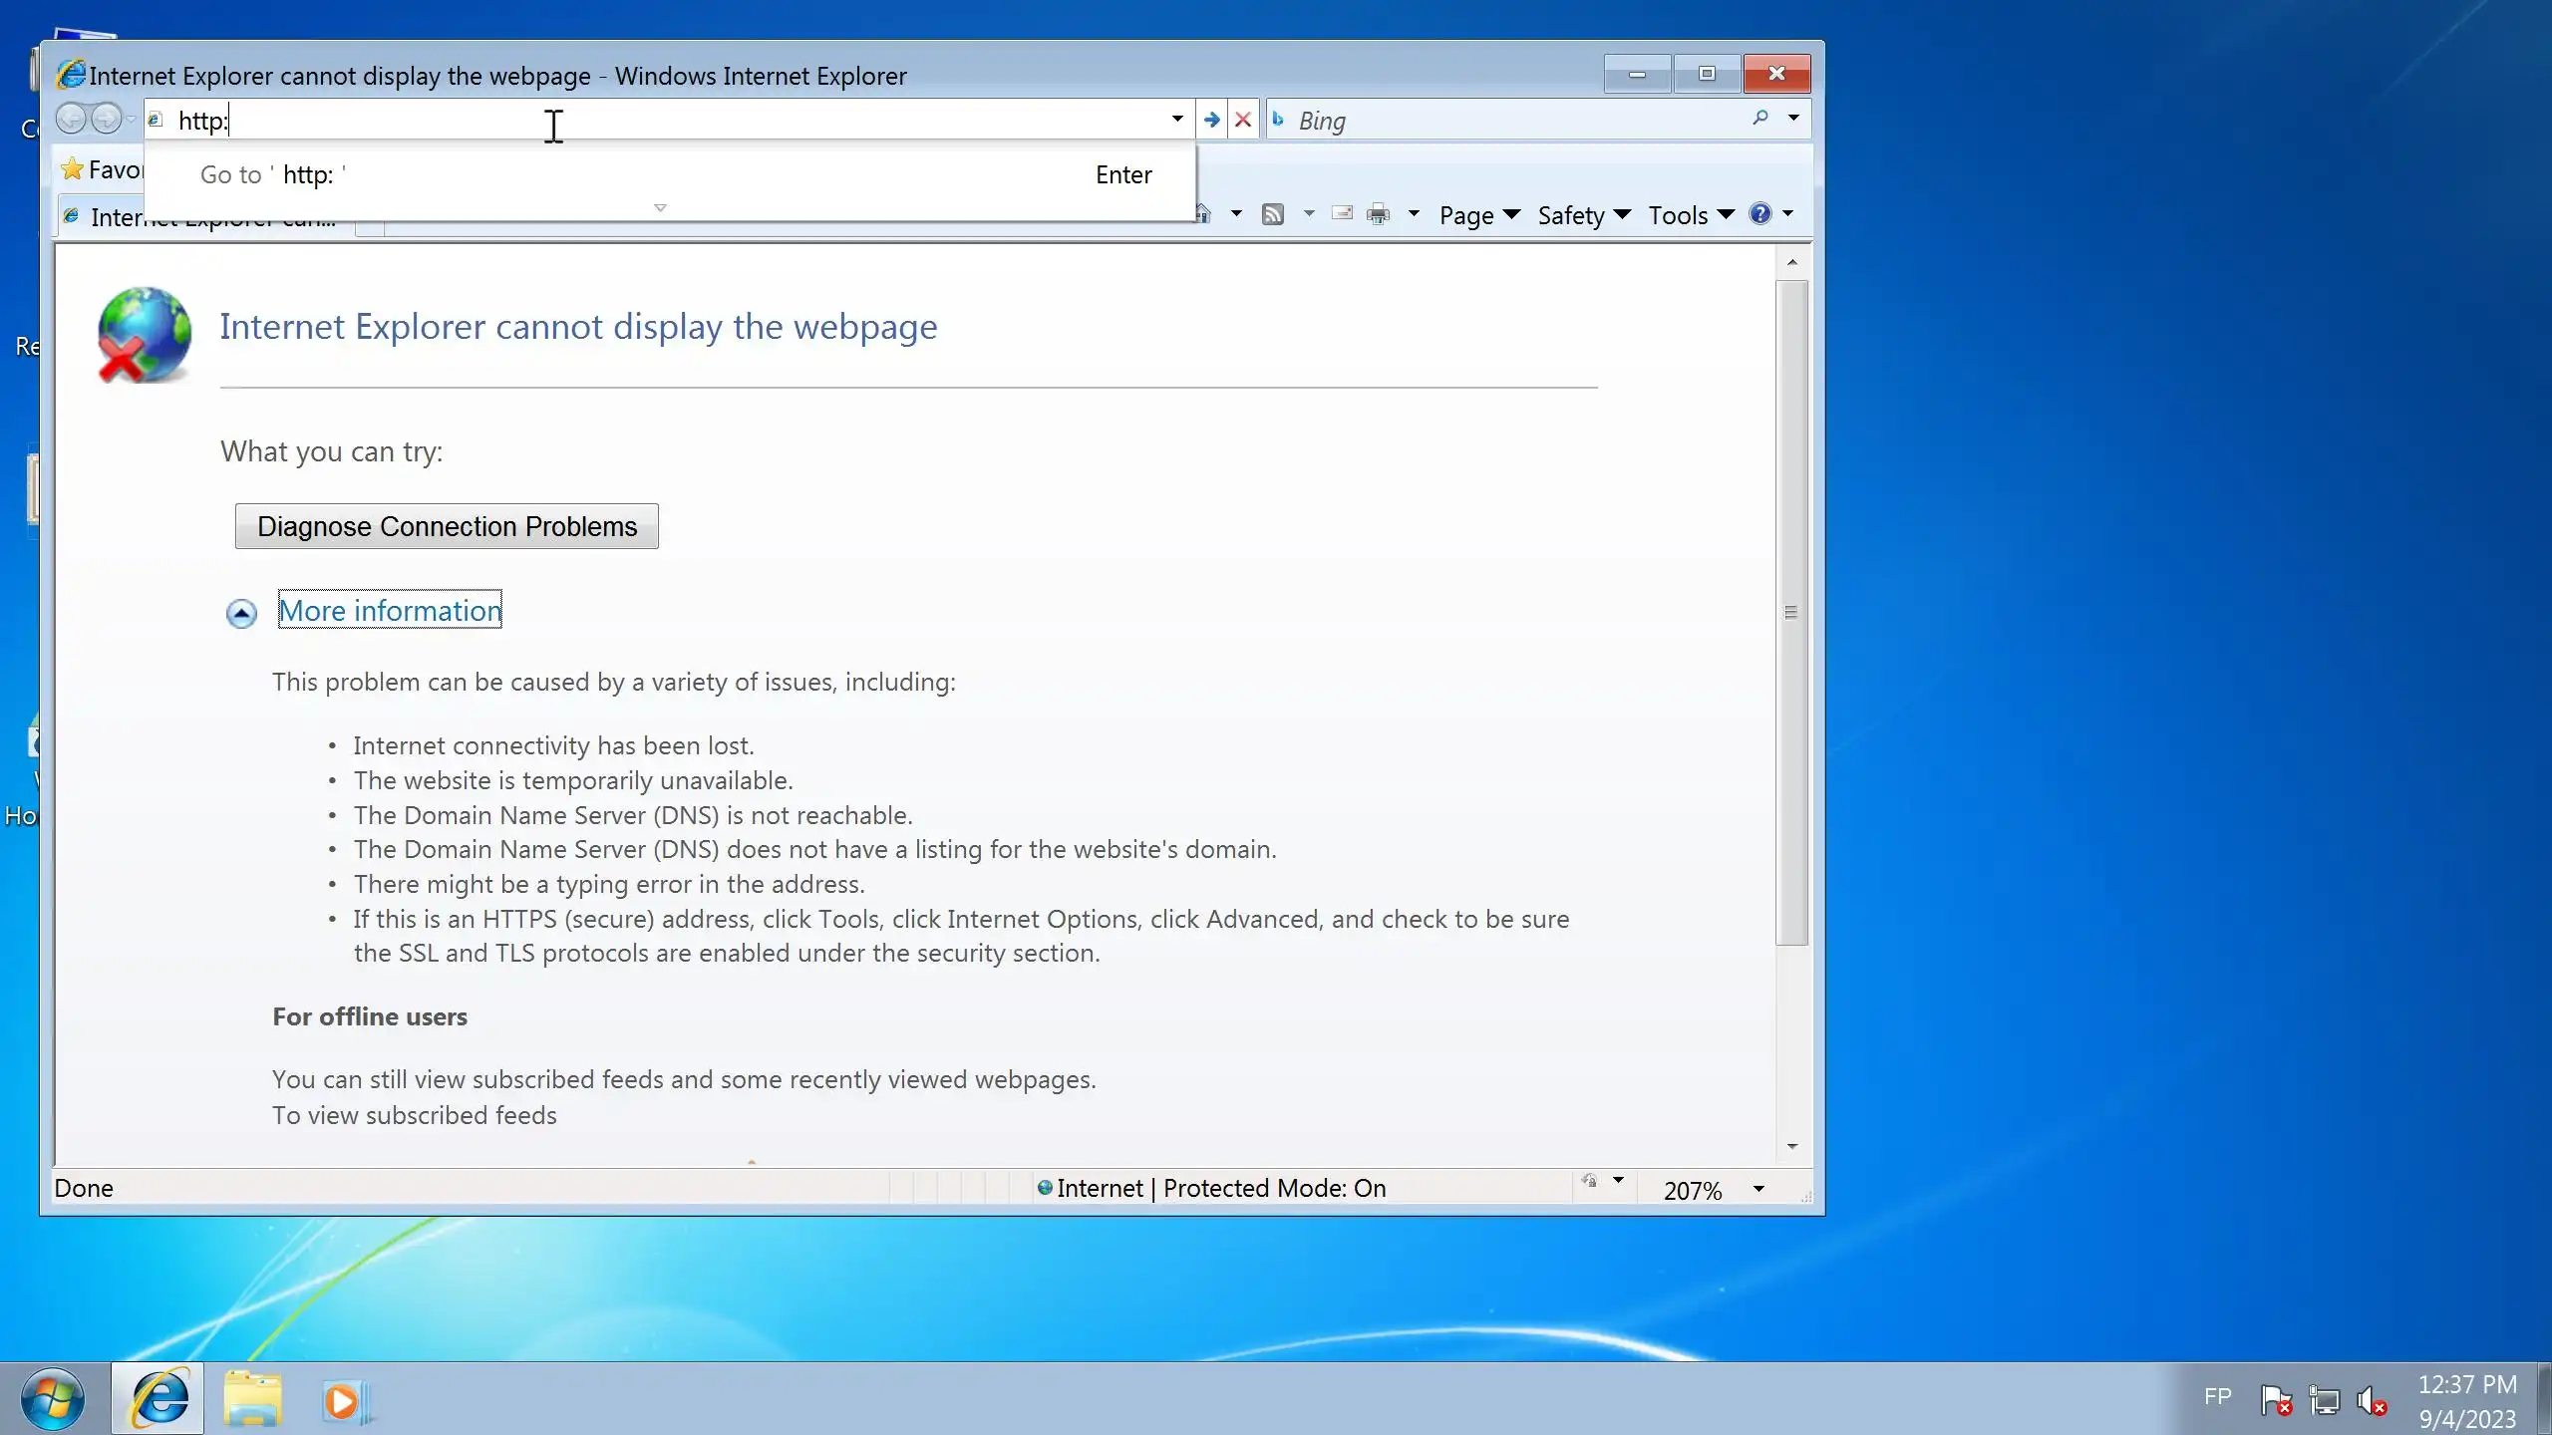Open the Tools menu
This screenshot has height=1435, width=2552.
pos(1690,215)
